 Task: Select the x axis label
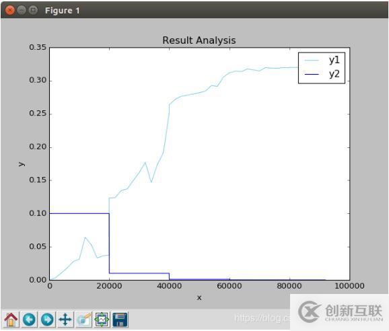pyautogui.click(x=199, y=298)
